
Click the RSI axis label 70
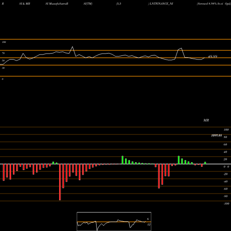pyautogui.click(x=3, y=53)
